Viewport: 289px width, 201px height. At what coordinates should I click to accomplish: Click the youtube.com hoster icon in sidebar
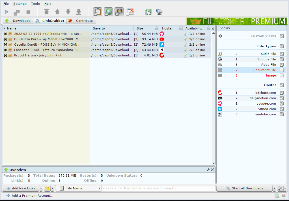point(220,114)
